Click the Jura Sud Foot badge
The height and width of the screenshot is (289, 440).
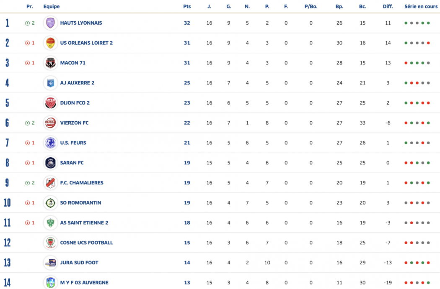pos(50,263)
